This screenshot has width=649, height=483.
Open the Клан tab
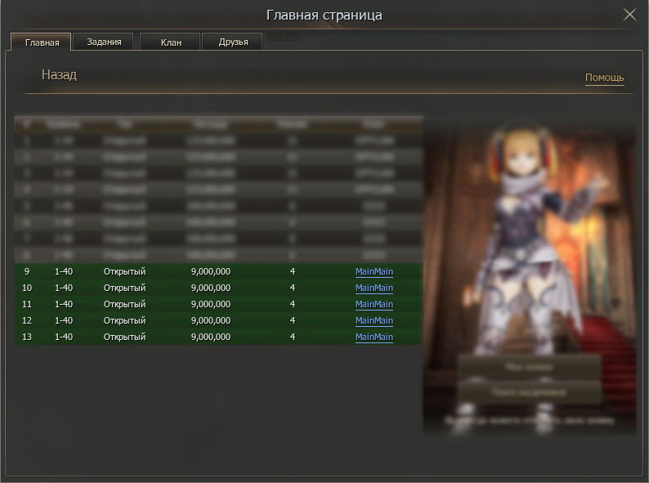click(171, 42)
